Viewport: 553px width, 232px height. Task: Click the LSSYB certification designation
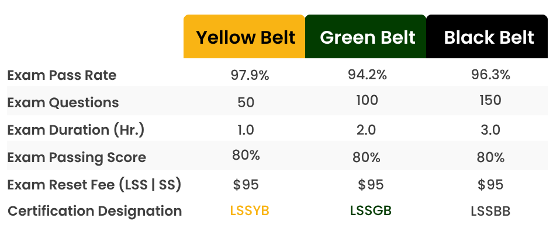[250, 210]
